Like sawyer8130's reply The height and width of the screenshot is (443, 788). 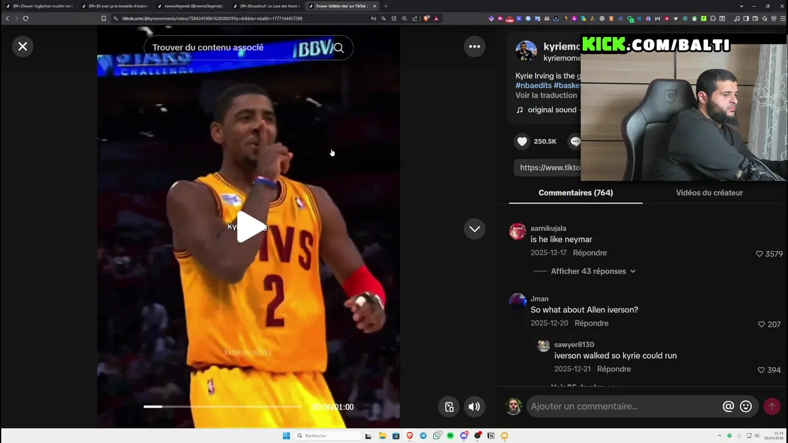pyautogui.click(x=762, y=370)
